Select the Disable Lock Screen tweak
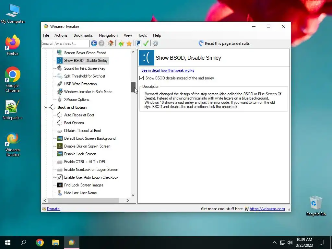Screen dimensions: 332x249 [80, 154]
